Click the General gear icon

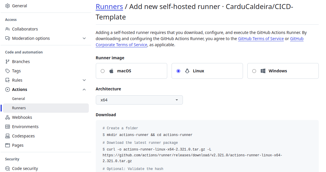click(8, 6)
